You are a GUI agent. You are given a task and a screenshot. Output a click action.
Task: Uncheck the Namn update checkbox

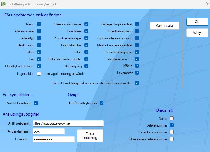tap(39, 24)
